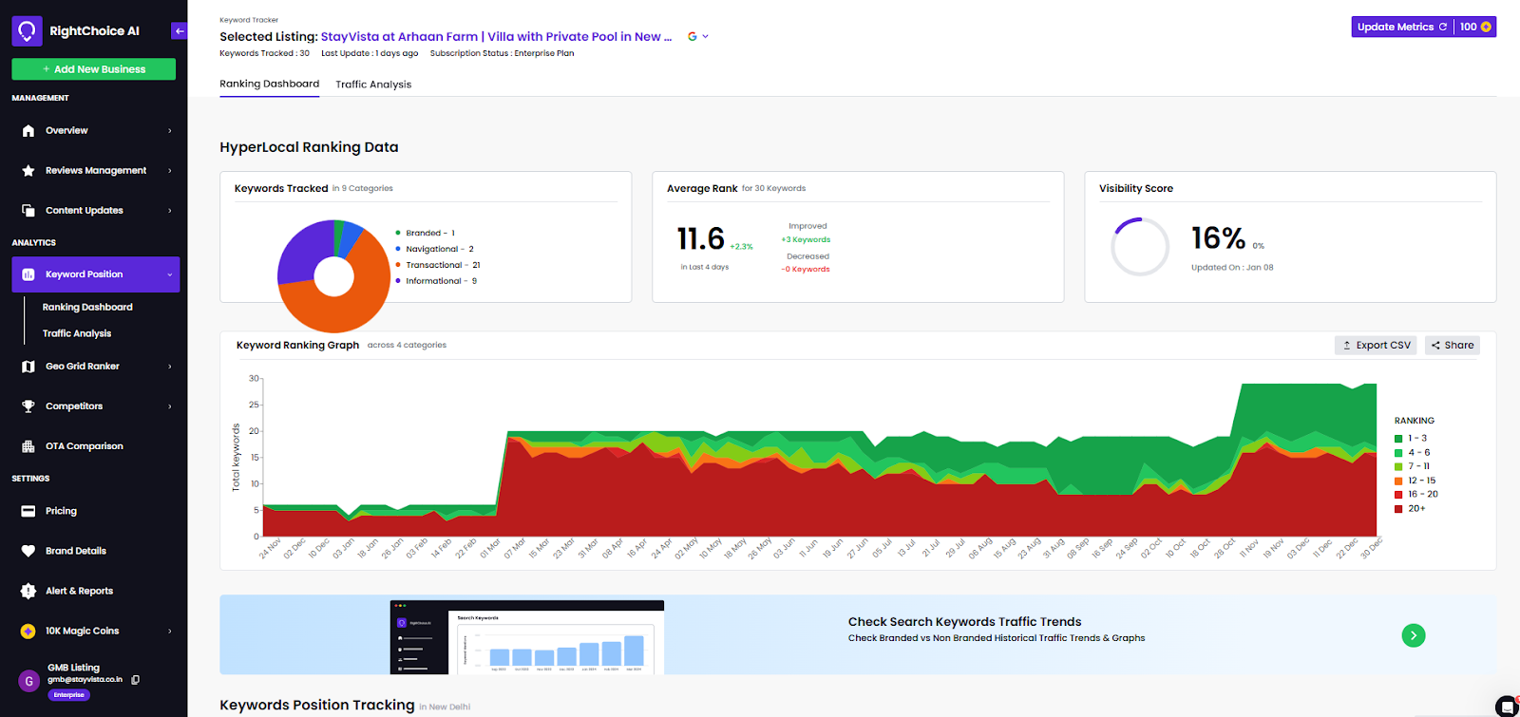Switch to the Traffic Analysis tab
The image size is (1520, 717).
(x=373, y=85)
